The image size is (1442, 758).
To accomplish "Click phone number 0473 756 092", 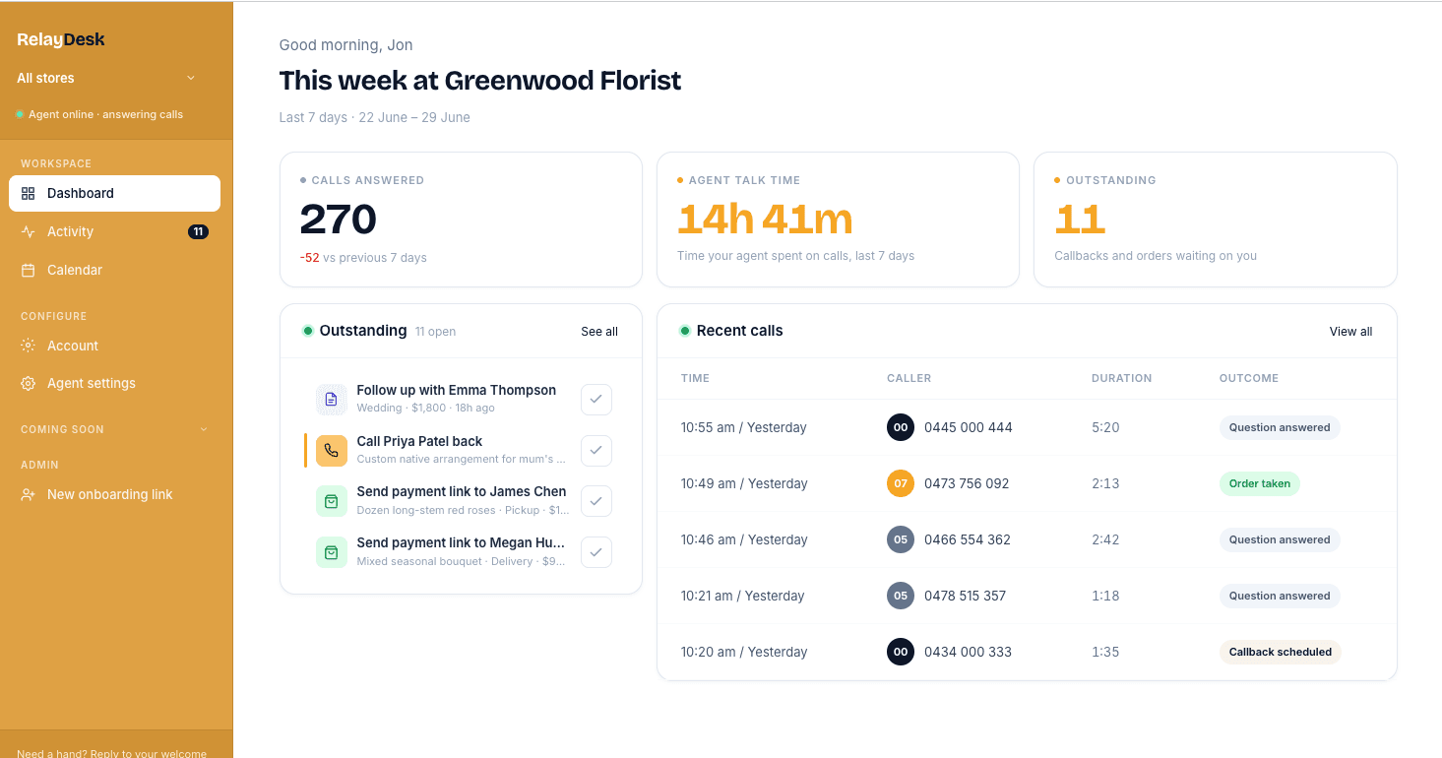I will pos(967,483).
